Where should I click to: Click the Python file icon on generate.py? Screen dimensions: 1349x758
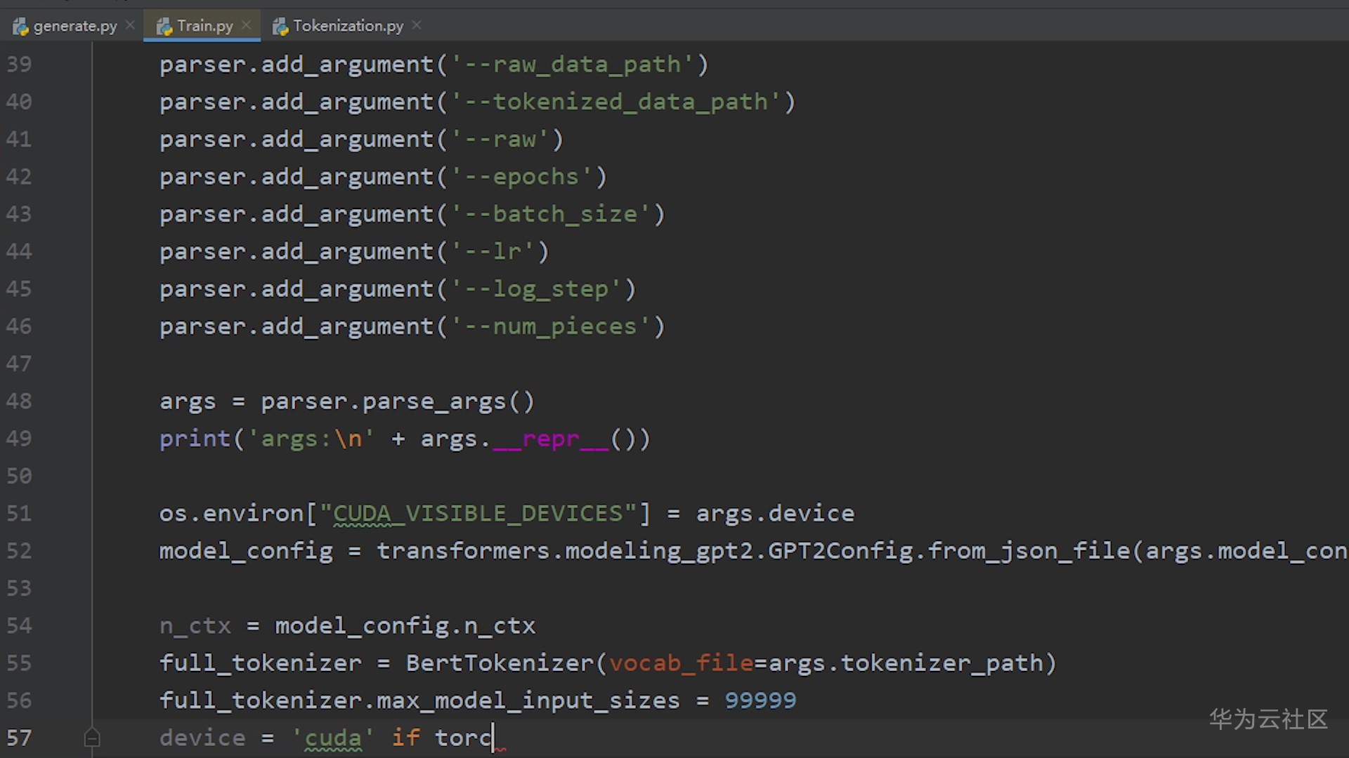[x=21, y=27]
